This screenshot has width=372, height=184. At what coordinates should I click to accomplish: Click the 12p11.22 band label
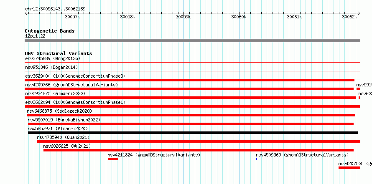pos(35,36)
